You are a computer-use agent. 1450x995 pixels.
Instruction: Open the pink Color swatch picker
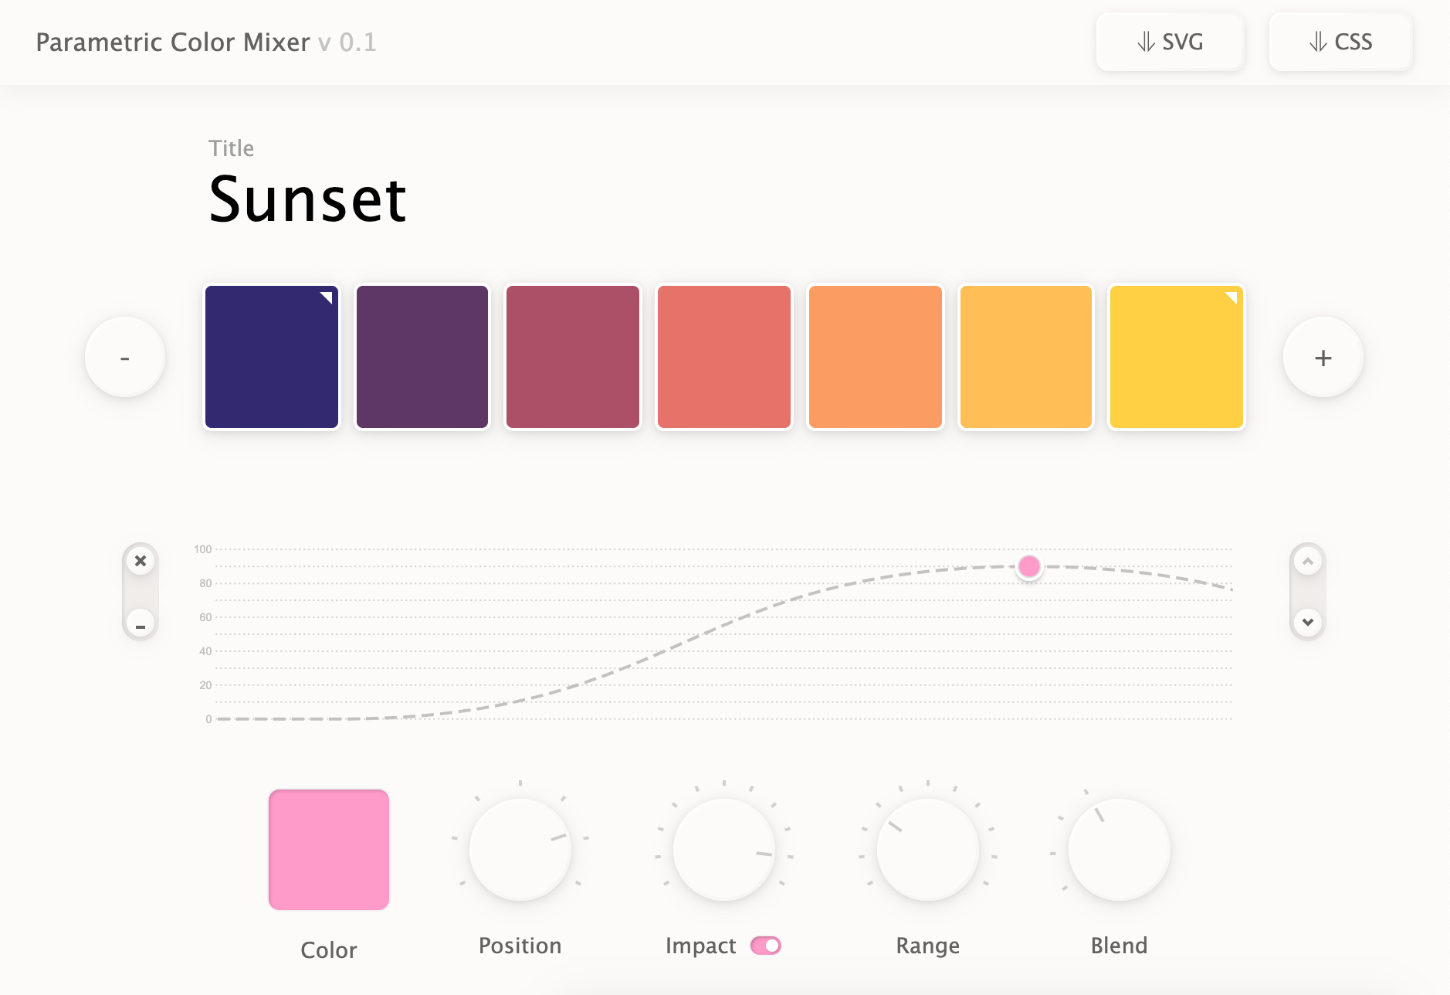coord(329,849)
